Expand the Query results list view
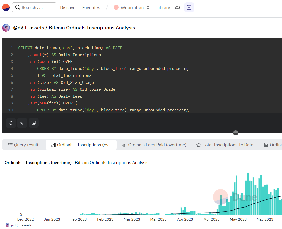The height and width of the screenshot is (229, 282). point(24,145)
